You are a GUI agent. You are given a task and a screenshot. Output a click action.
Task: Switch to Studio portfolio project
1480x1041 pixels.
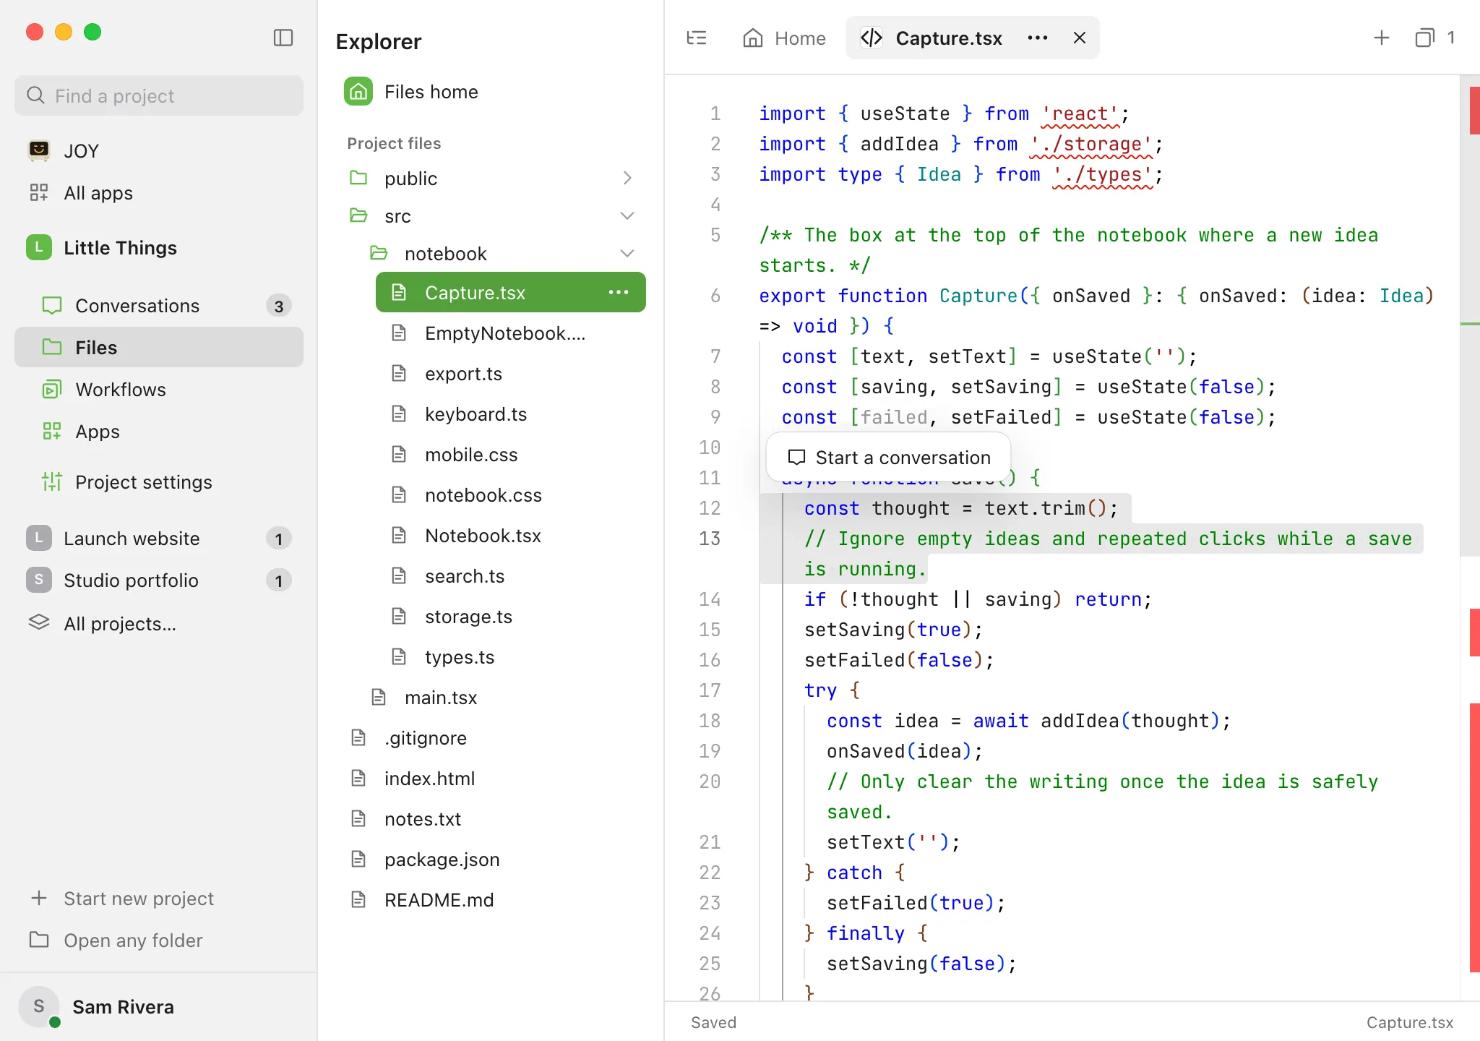click(x=159, y=580)
